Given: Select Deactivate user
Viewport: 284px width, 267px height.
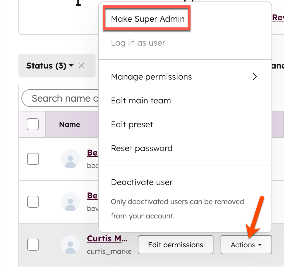Looking at the screenshot, I should coord(142,182).
